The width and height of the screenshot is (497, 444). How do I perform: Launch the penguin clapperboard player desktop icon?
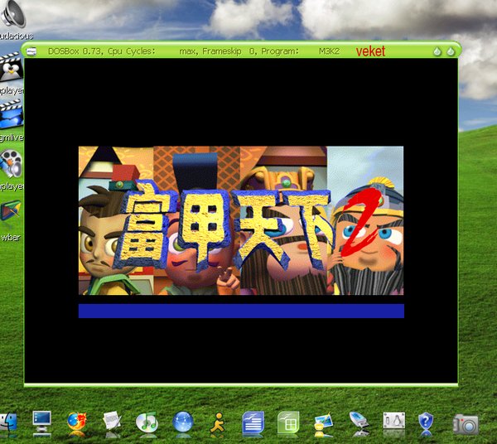pos(12,66)
